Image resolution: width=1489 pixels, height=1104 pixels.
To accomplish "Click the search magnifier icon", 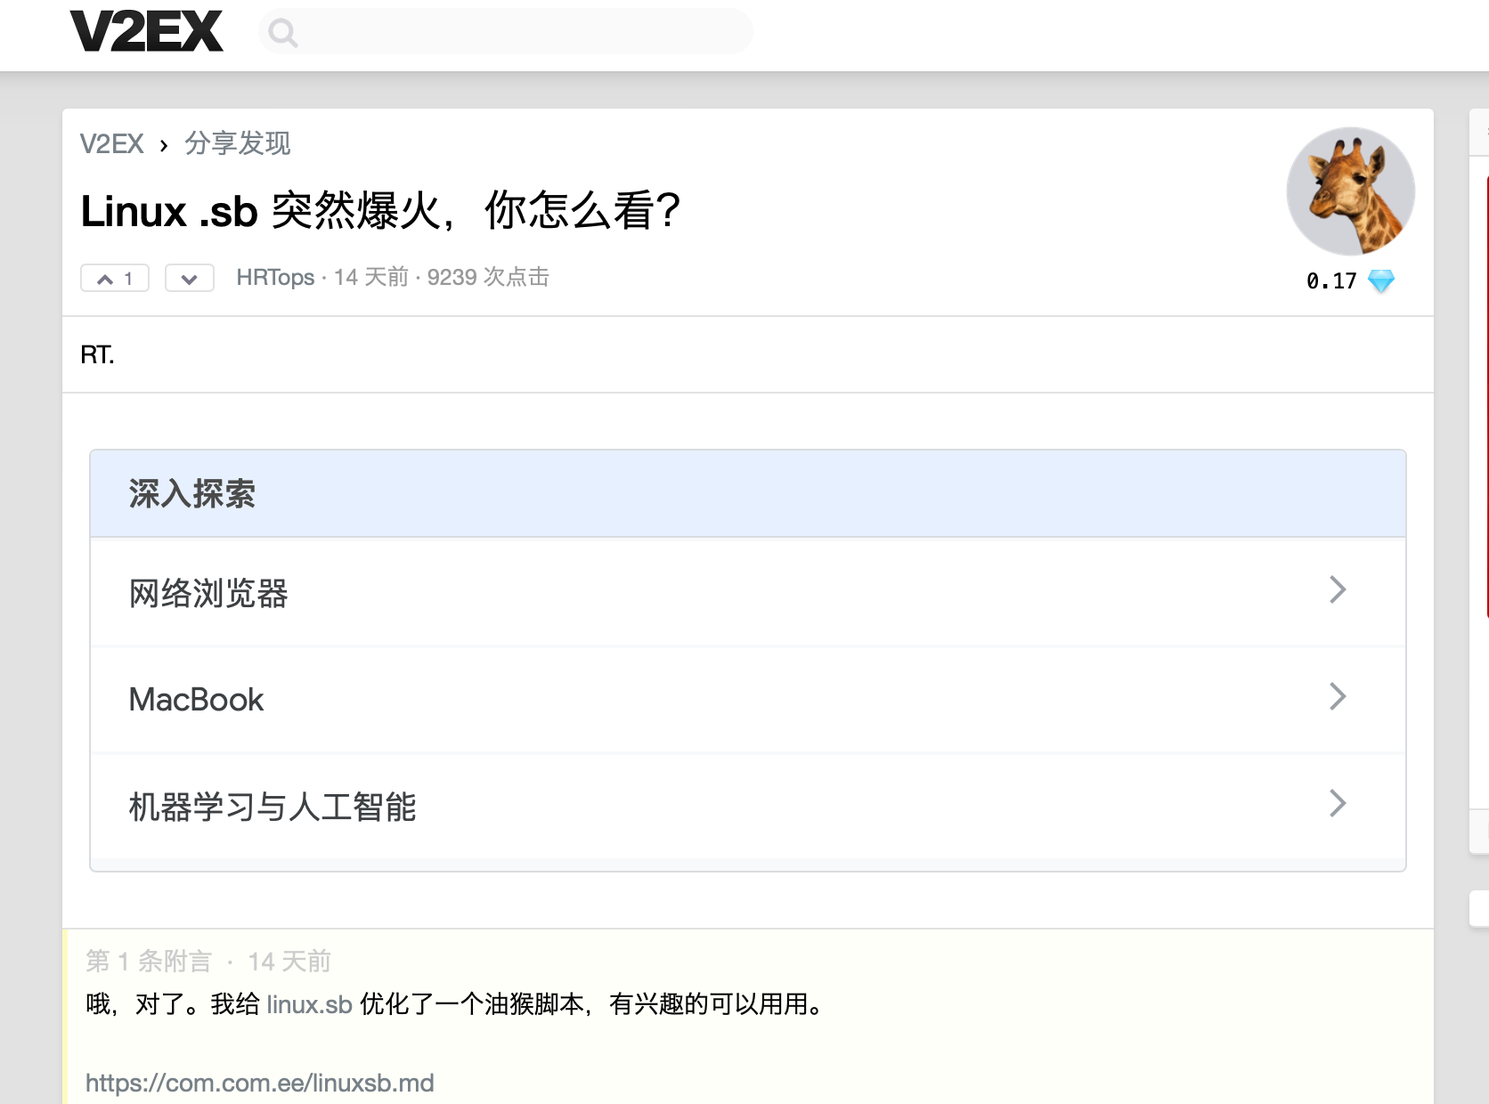I will coord(283,33).
